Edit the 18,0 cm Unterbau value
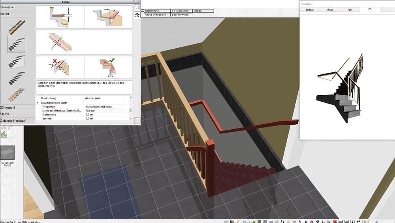Screen dimensions: 395x223 point(90,111)
